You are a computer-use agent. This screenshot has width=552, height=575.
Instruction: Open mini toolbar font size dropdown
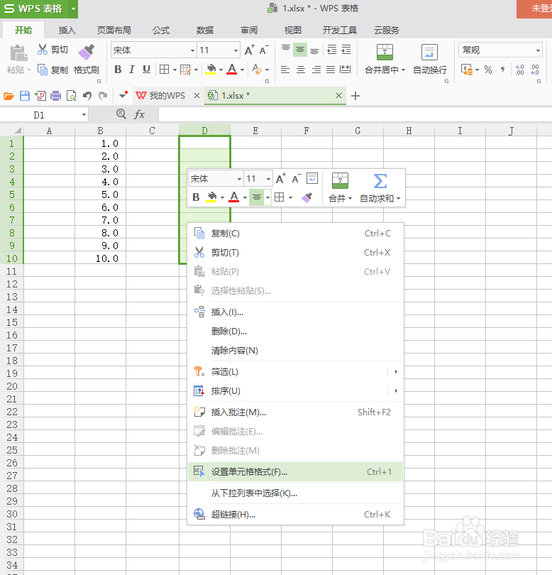click(x=268, y=179)
